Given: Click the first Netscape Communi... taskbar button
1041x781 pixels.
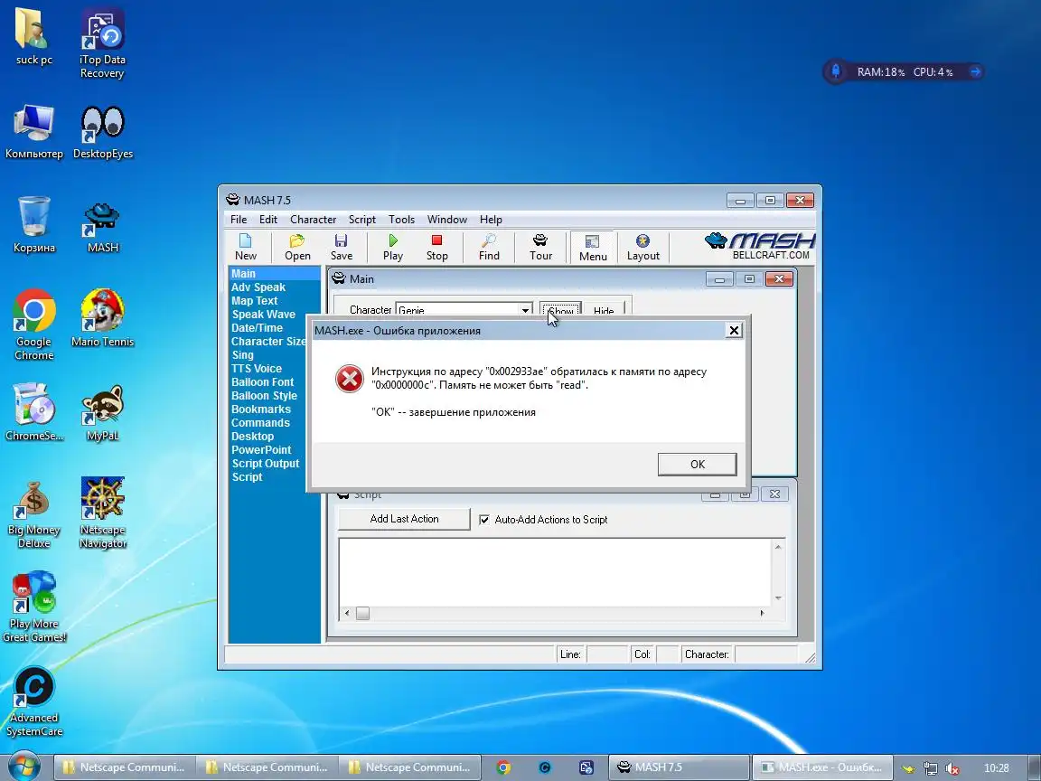Looking at the screenshot, I should [123, 767].
